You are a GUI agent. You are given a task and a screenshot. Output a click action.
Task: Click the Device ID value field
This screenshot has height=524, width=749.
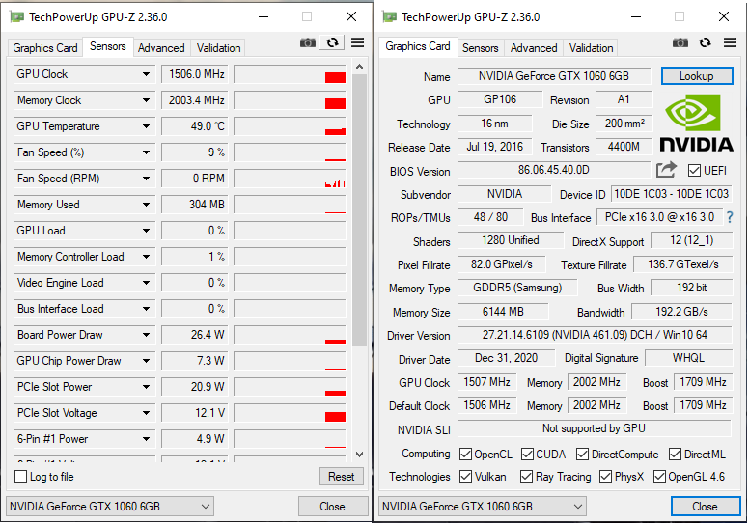(672, 194)
